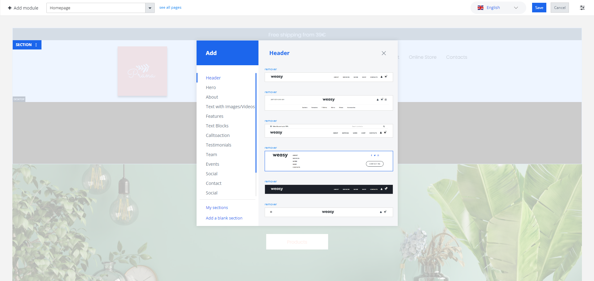Select the About section category
The height and width of the screenshot is (281, 594).
(212, 97)
